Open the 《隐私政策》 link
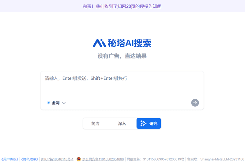This screenshot has width=245, height=166. tap(30, 159)
